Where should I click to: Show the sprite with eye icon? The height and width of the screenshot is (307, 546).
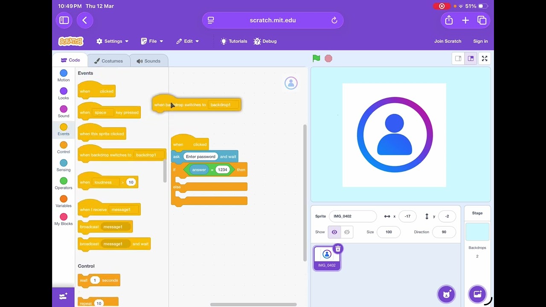[334, 232]
